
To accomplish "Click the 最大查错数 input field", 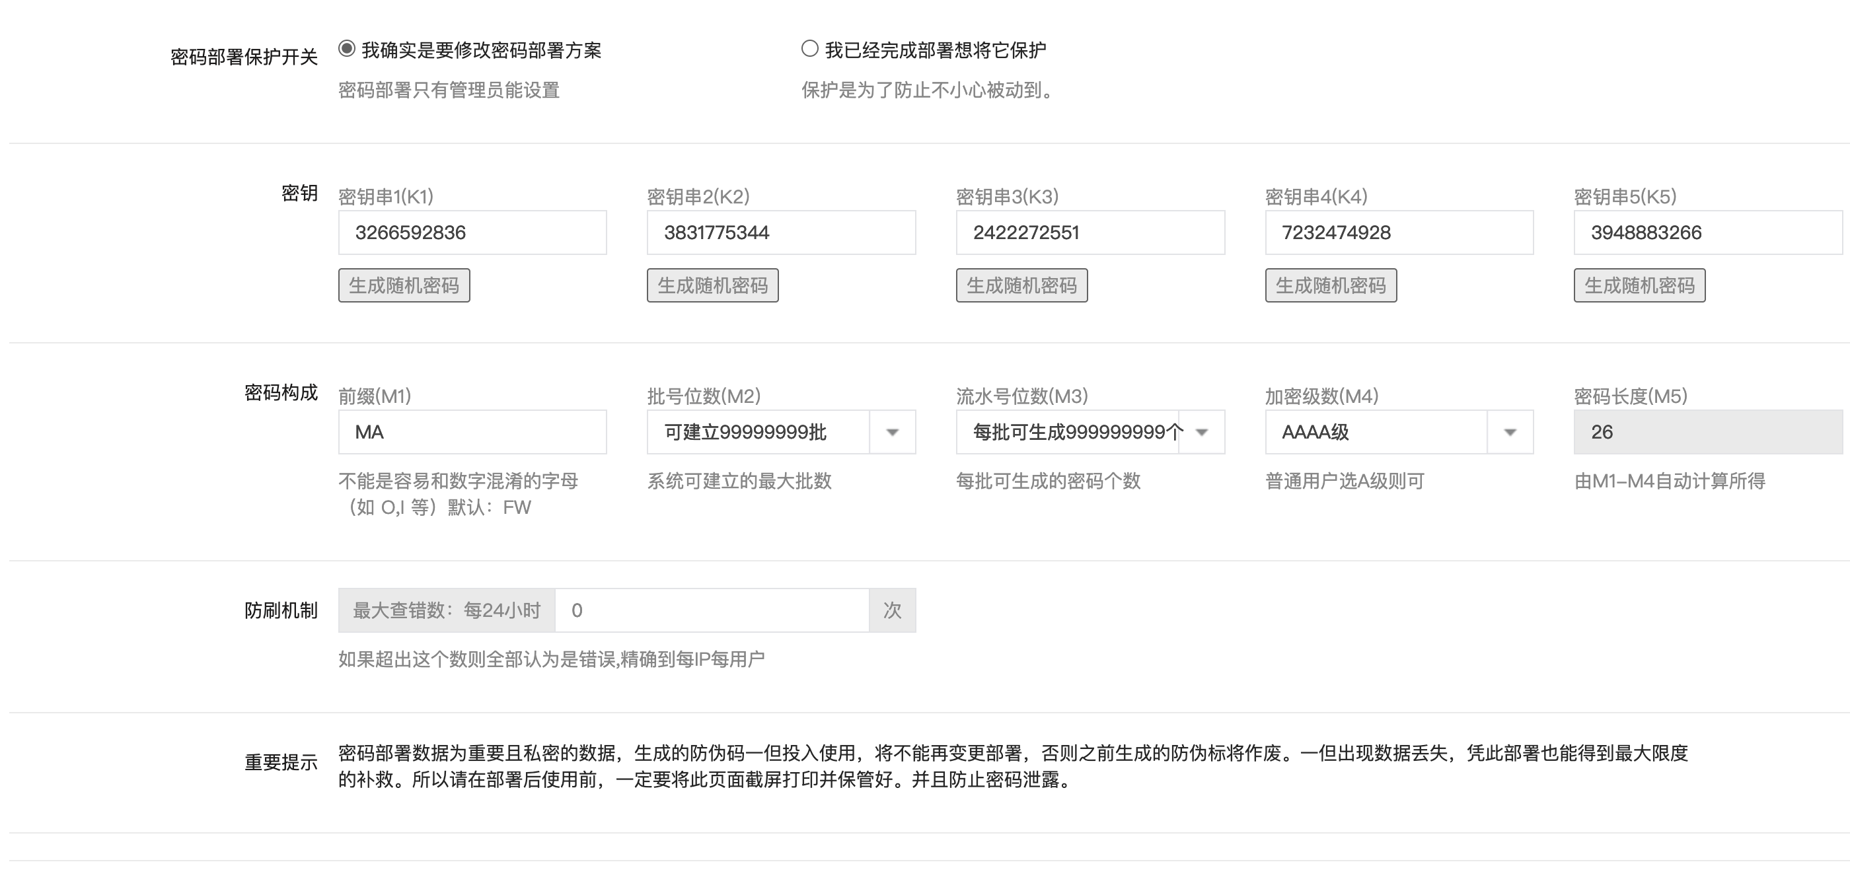I will click(x=712, y=611).
